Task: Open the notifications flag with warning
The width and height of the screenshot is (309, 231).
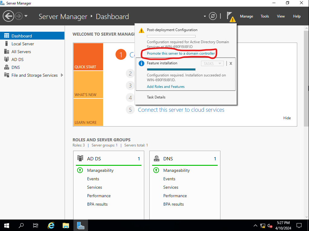Action: (x=231, y=17)
